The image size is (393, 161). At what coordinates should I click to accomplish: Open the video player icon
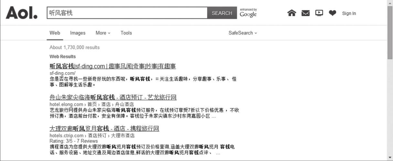click(319, 13)
